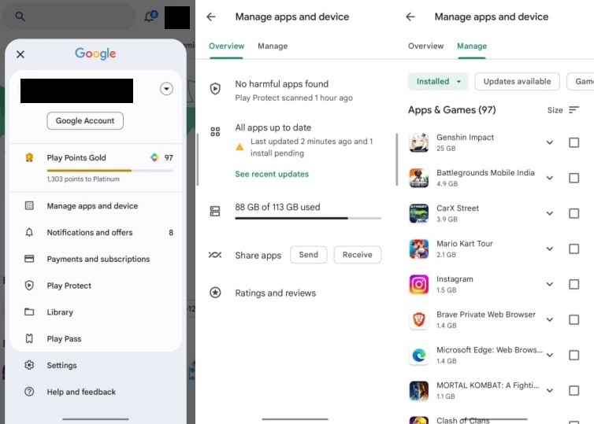
Task: Expand the account switcher arrow
Action: [x=166, y=89]
